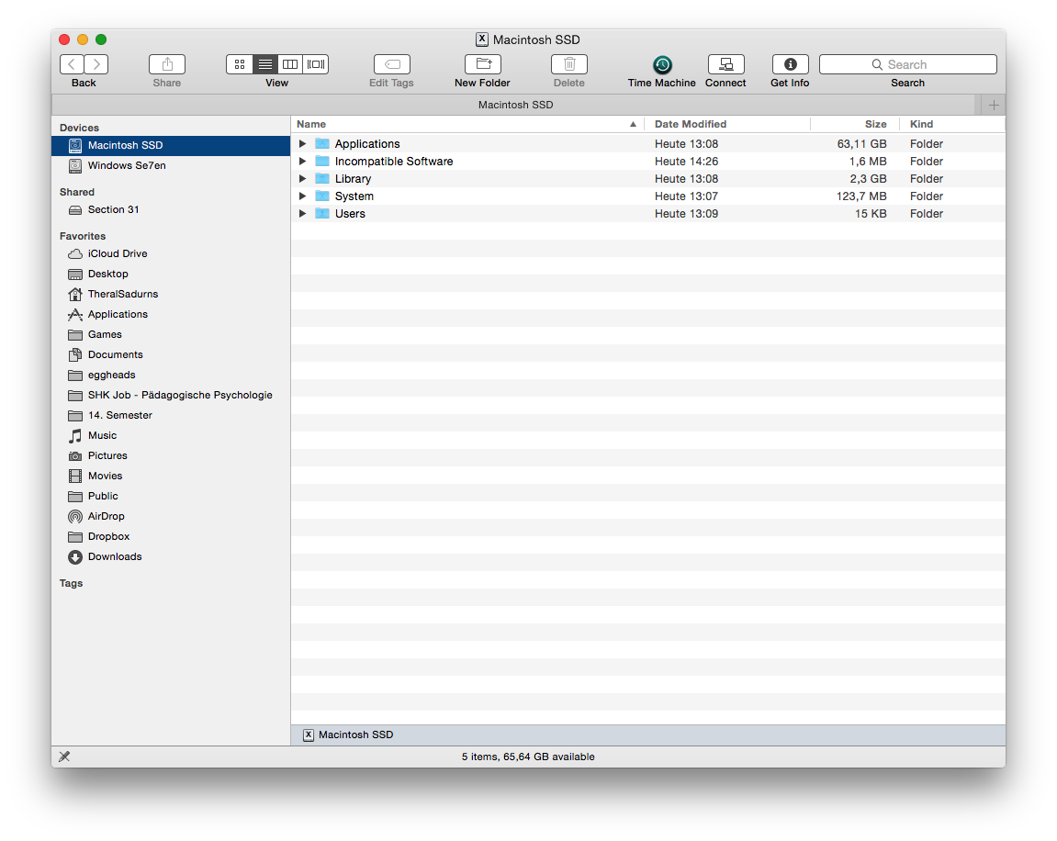Open Movies in sidebar

pos(171,477)
